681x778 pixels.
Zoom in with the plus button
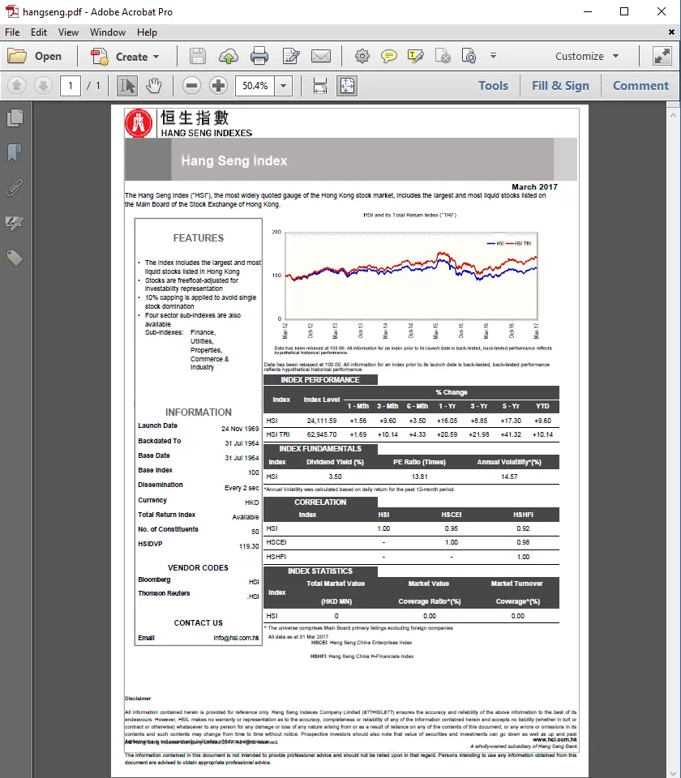pos(218,86)
